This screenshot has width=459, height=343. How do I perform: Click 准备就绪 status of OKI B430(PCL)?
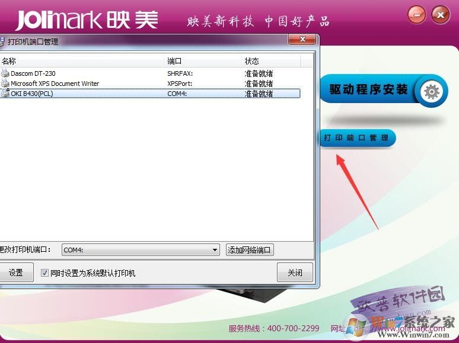pyautogui.click(x=259, y=94)
